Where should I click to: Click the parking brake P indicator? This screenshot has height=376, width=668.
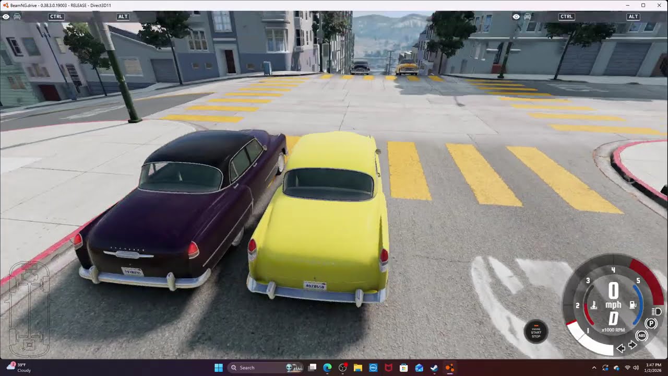pyautogui.click(x=651, y=324)
